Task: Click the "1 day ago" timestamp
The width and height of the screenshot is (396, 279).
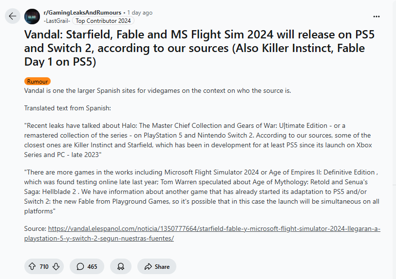Action: pos(140,13)
